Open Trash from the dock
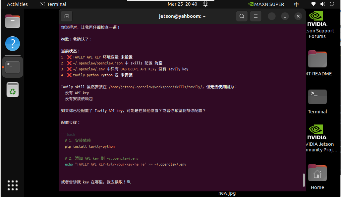The width and height of the screenshot is (341, 197). [x=13, y=90]
